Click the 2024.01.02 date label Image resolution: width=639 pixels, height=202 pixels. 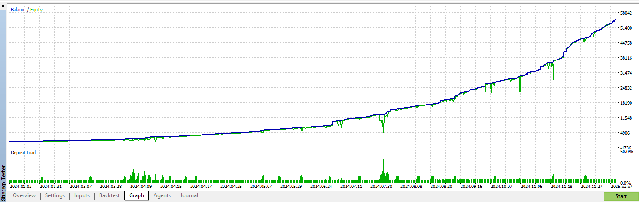[22, 186]
